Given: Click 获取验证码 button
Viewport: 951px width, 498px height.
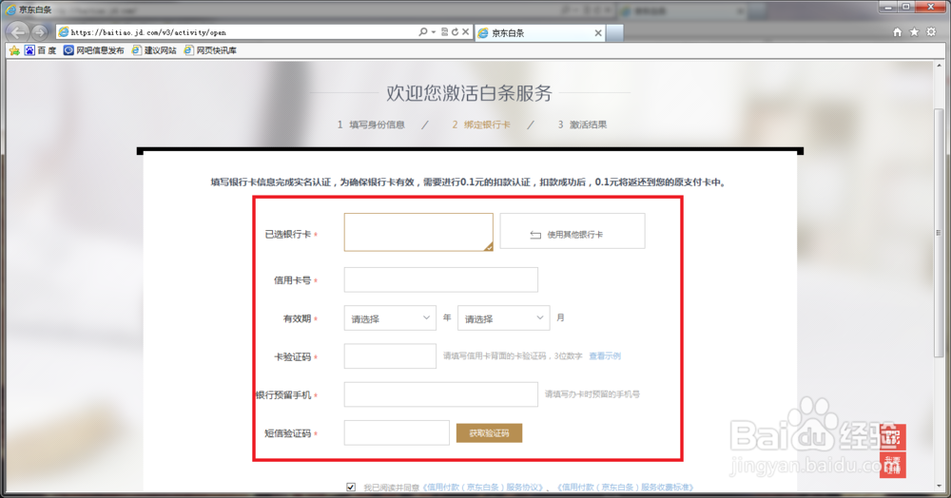Looking at the screenshot, I should 490,432.
